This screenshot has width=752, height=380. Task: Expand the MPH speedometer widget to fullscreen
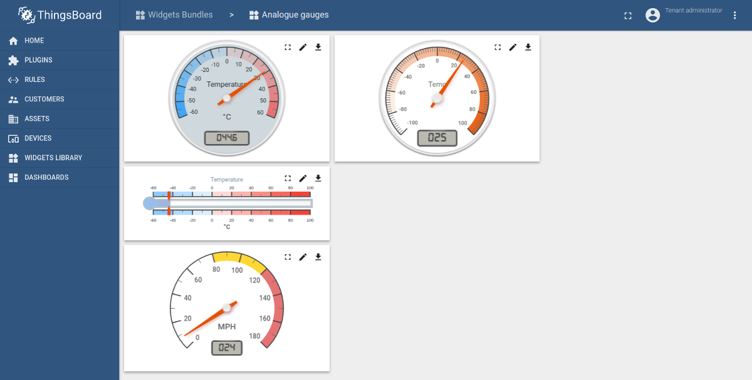click(288, 257)
